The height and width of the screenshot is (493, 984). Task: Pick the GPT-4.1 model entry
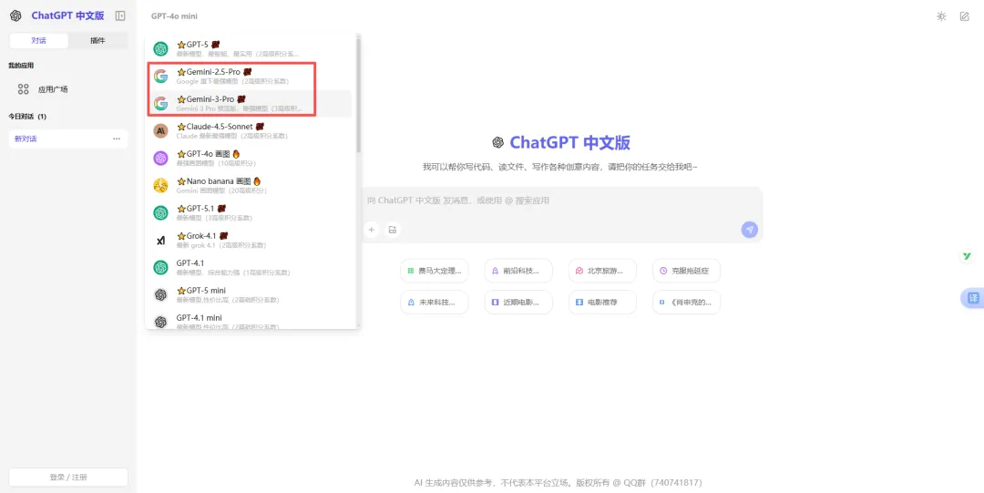coord(251,267)
